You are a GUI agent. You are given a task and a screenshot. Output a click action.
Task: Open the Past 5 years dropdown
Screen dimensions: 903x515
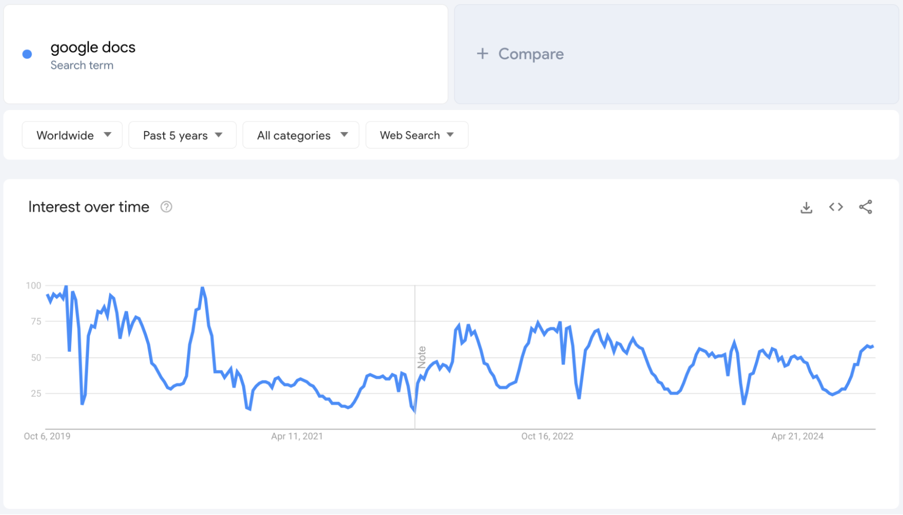click(183, 135)
